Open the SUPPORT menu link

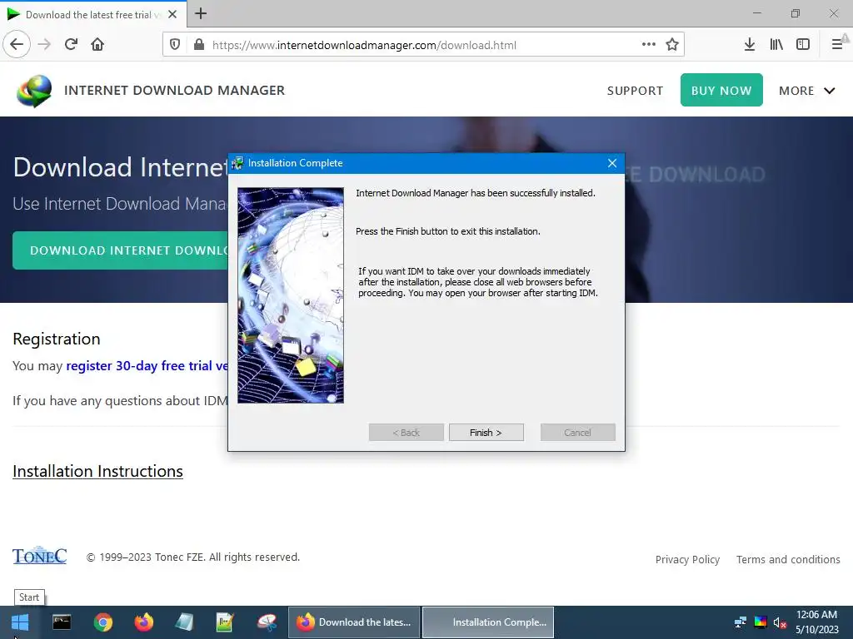coord(635,91)
